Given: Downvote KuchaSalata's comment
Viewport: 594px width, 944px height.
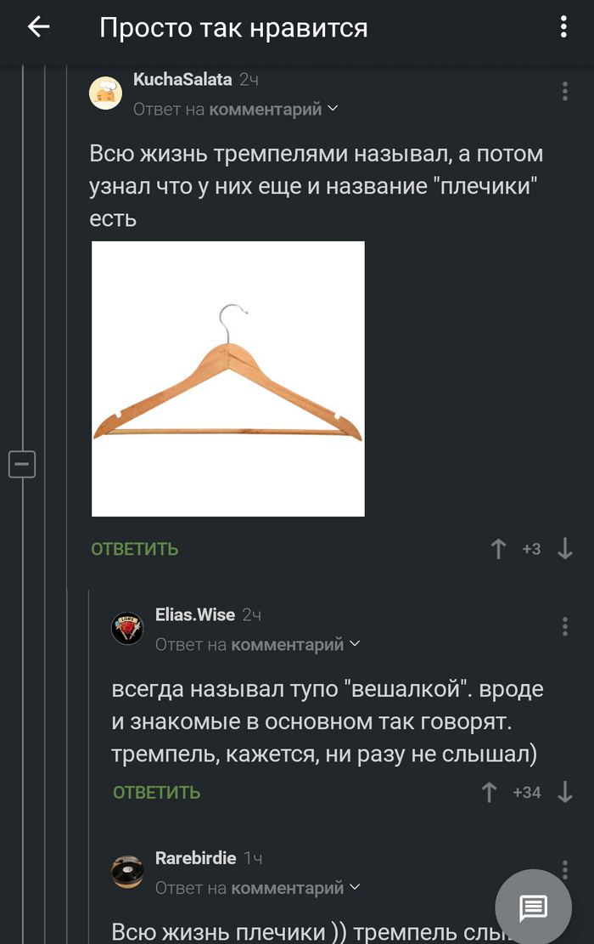Looking at the screenshot, I should point(564,548).
